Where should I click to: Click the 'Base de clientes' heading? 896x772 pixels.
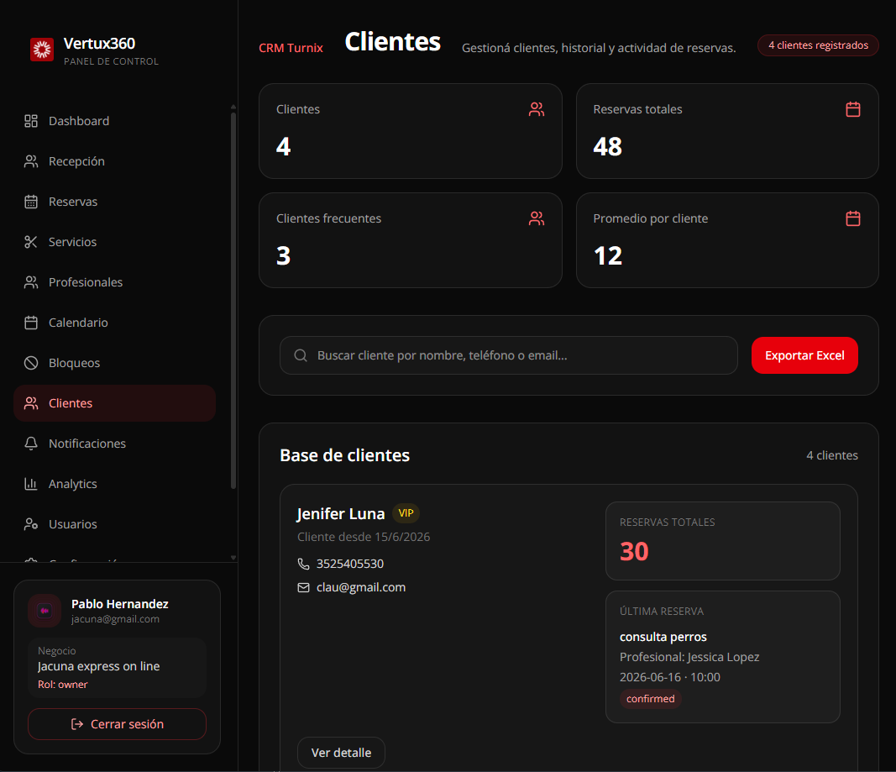[x=344, y=455]
